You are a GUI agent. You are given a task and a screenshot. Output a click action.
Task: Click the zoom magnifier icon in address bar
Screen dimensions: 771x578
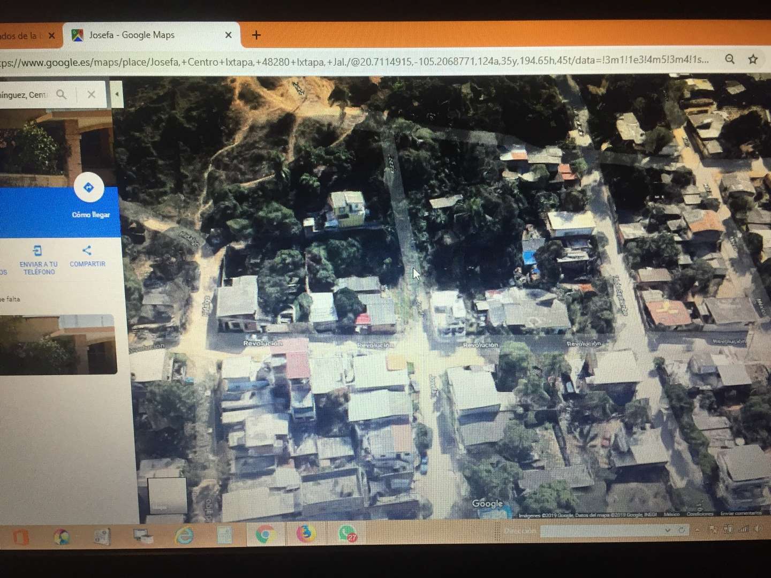[x=729, y=59]
